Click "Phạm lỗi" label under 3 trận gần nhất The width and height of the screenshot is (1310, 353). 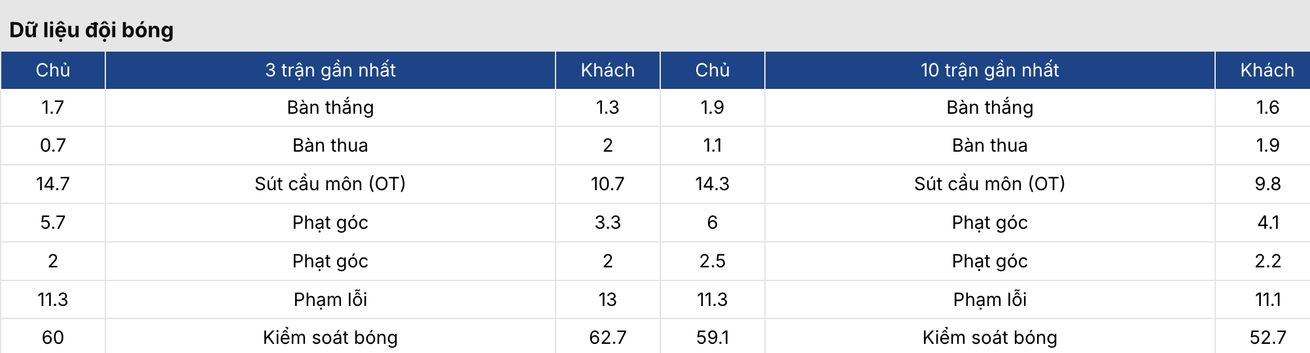click(330, 299)
